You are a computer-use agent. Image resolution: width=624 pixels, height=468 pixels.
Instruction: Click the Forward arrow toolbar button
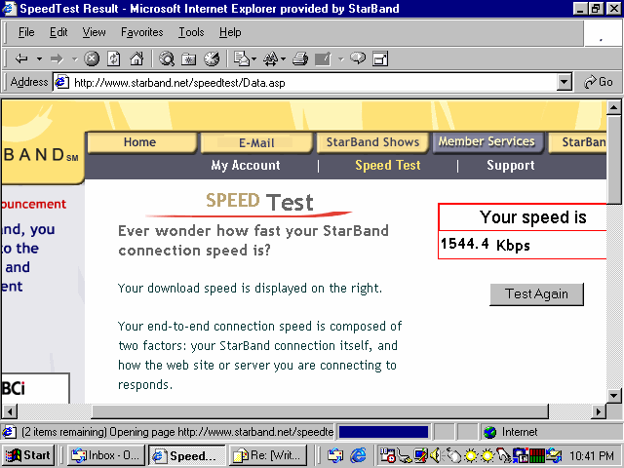[x=57, y=58]
